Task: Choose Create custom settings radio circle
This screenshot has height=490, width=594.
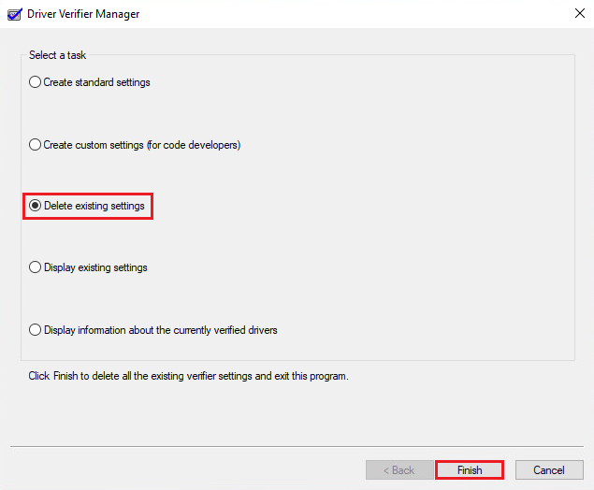Action: [35, 145]
